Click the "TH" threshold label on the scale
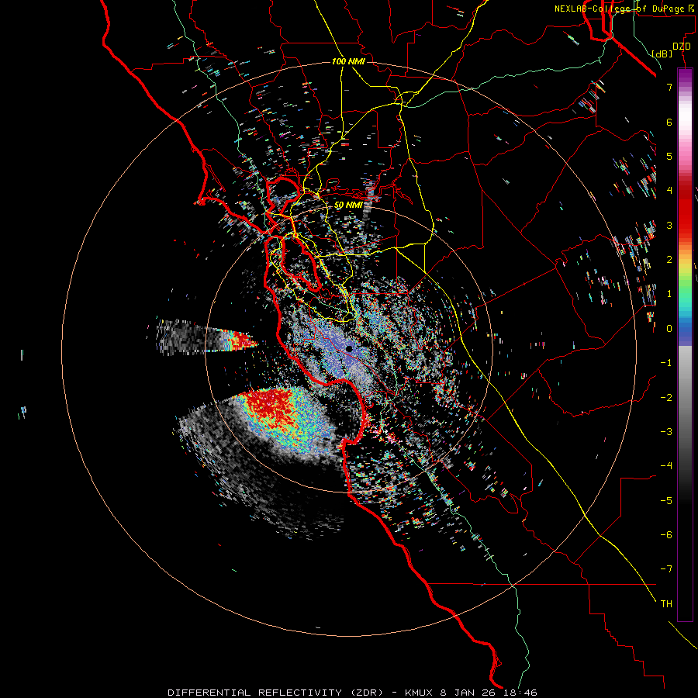The image size is (698, 698). (x=666, y=604)
